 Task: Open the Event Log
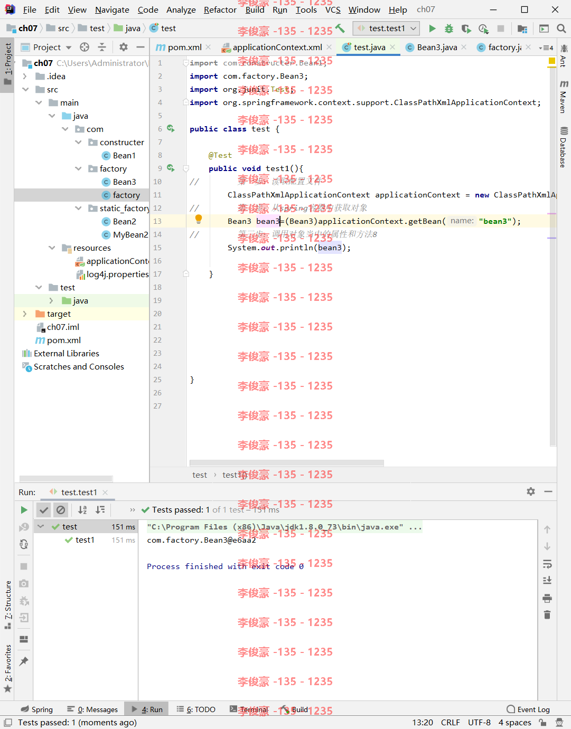[x=528, y=709]
